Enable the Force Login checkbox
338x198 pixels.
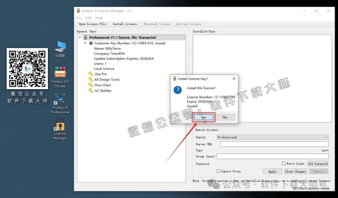click(284, 163)
